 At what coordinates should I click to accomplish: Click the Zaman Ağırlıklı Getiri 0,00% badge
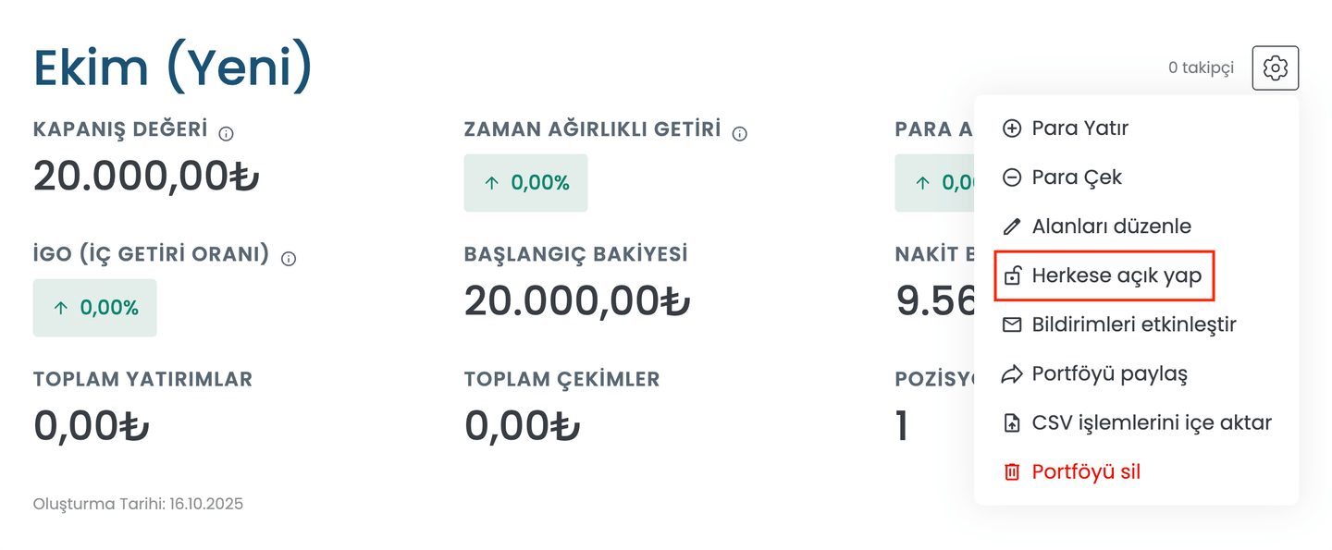(525, 183)
